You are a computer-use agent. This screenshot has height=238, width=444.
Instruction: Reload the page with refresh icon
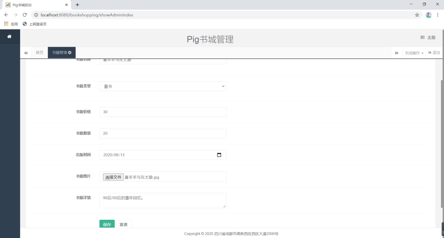tap(25, 15)
